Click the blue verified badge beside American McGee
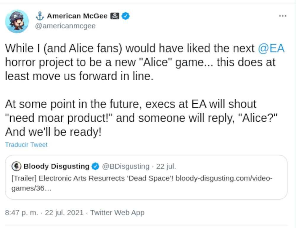The width and height of the screenshot is (296, 228). 126,16
